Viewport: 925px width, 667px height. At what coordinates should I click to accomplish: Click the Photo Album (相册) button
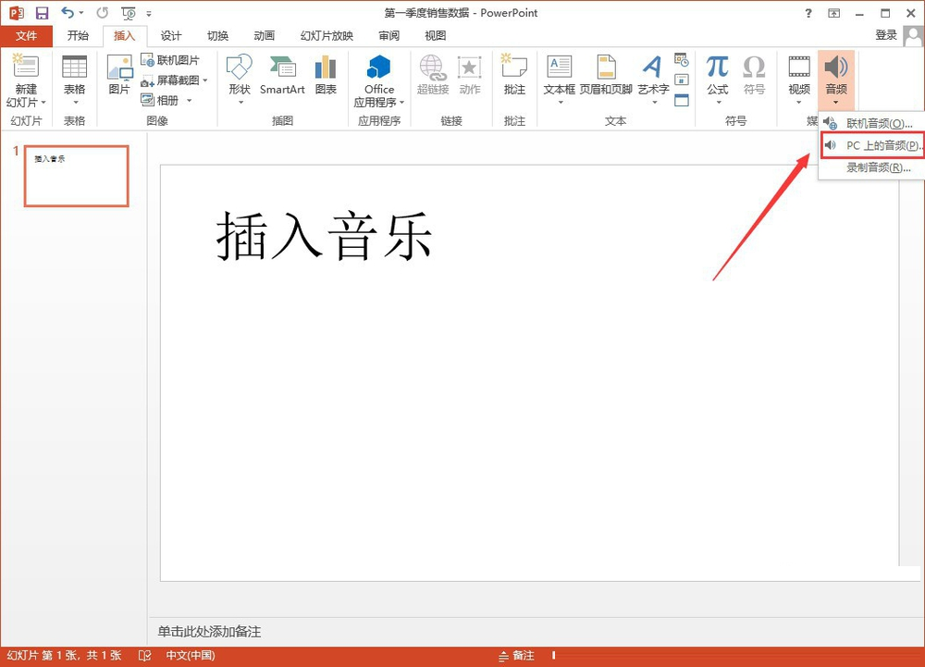160,100
